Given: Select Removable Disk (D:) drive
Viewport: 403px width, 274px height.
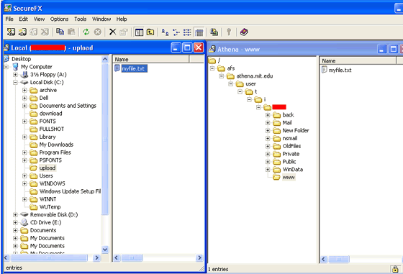Looking at the screenshot, I should click(54, 215).
